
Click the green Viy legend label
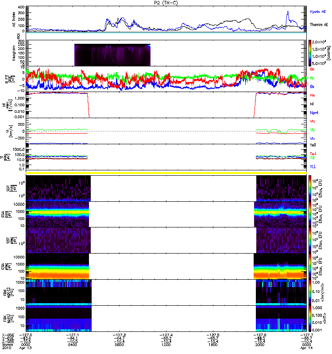312,130
